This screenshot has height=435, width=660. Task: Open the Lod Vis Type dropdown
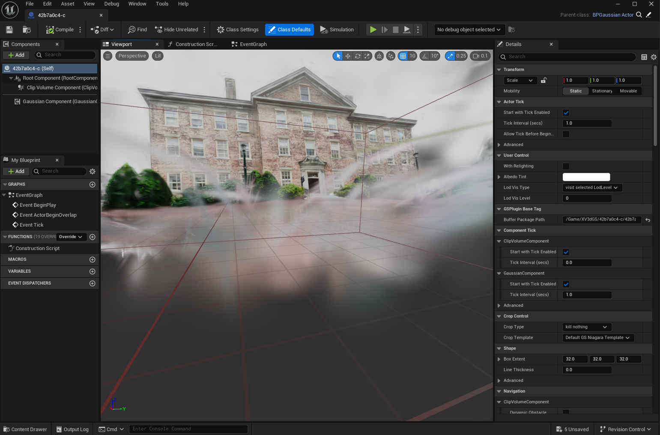coord(591,188)
